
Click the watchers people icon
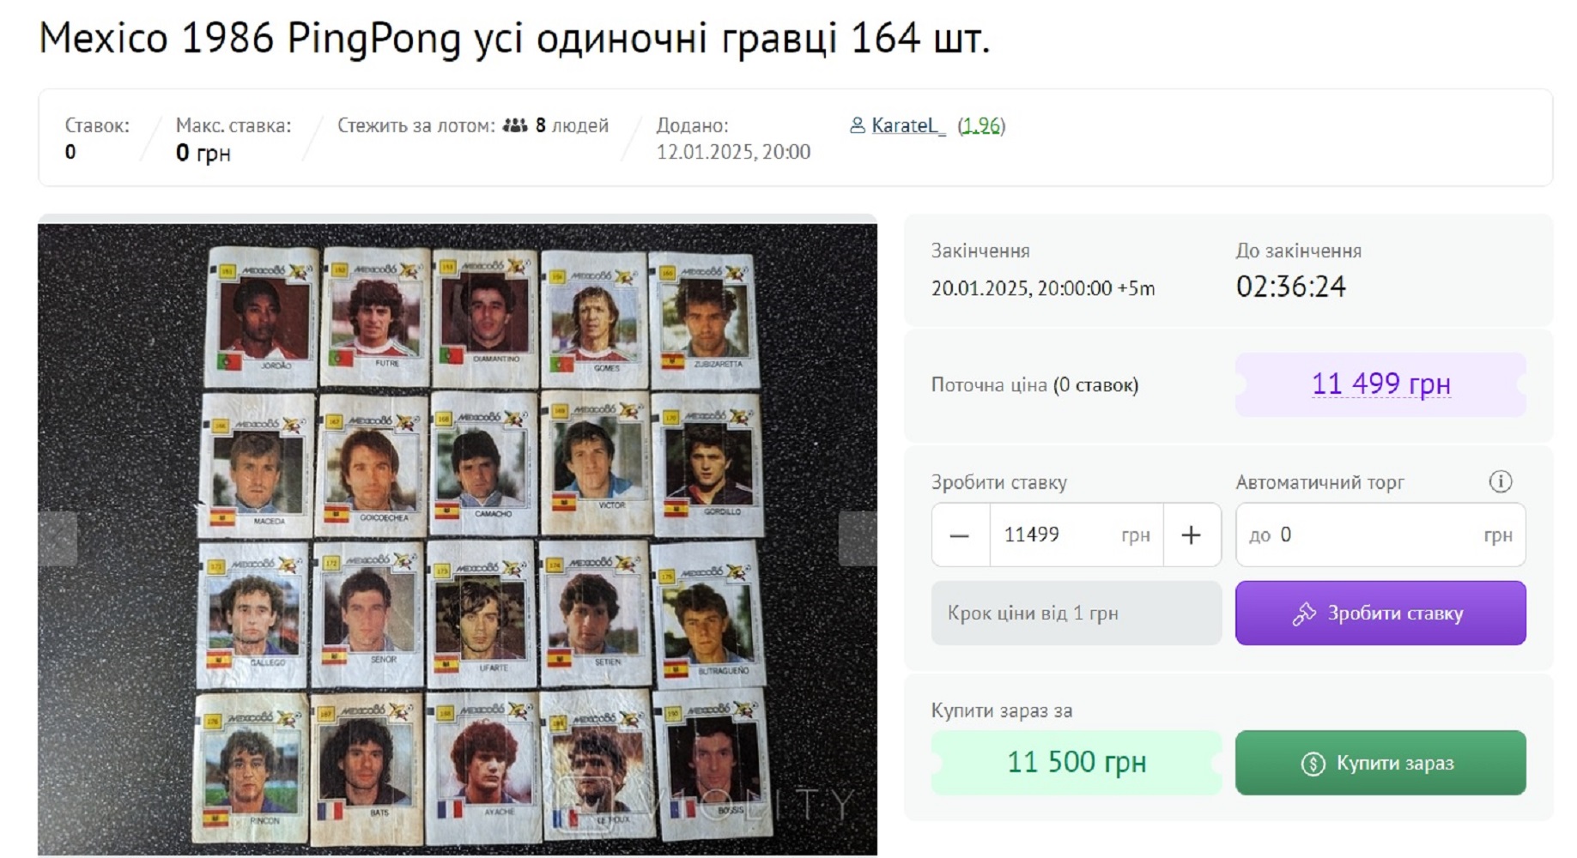pos(515,125)
